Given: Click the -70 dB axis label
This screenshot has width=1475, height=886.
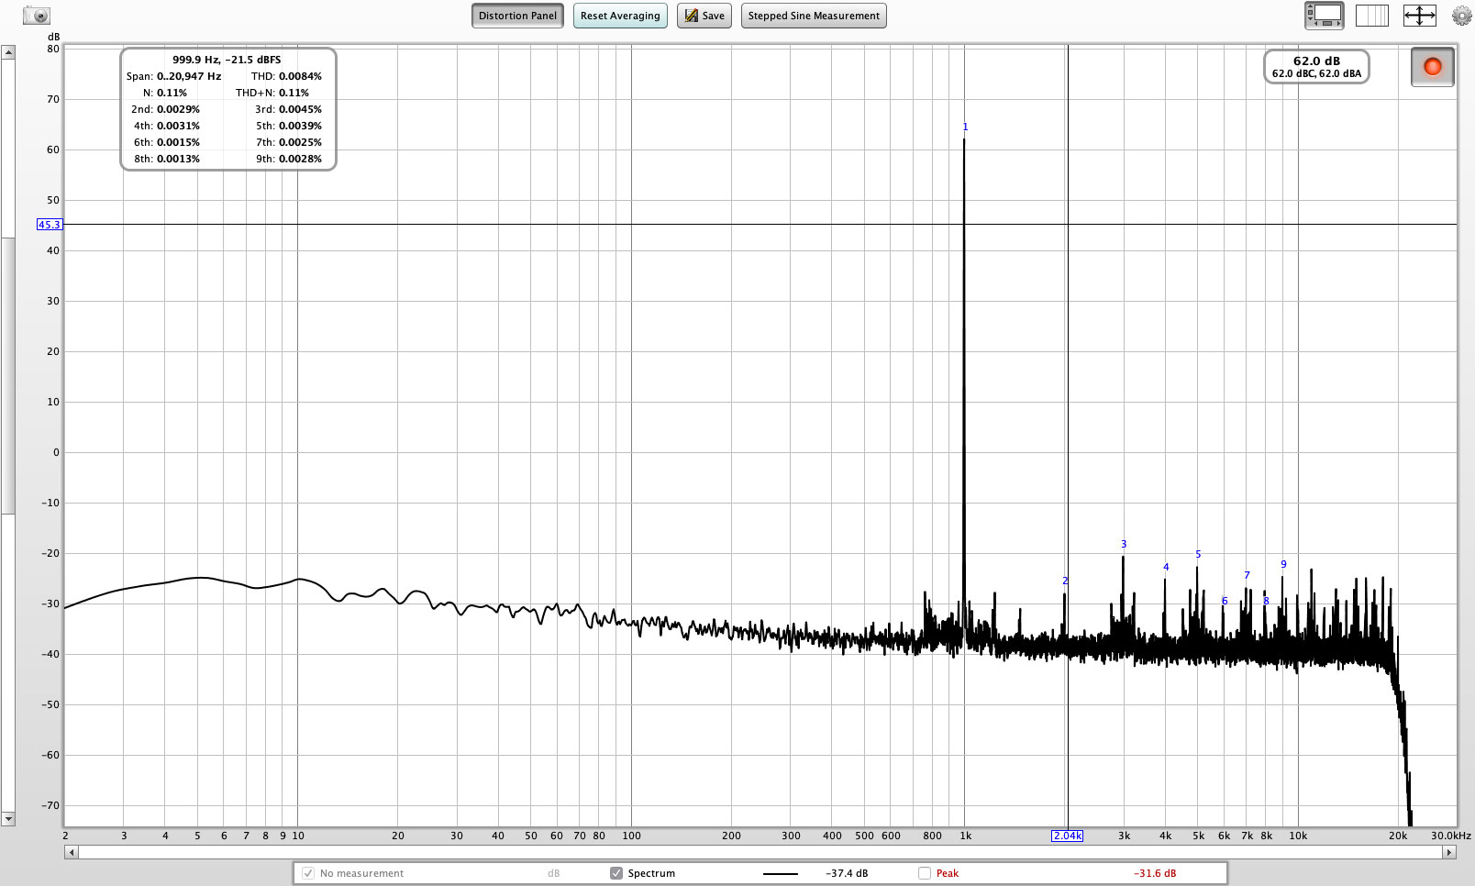Looking at the screenshot, I should [x=50, y=805].
